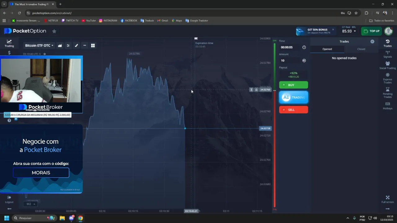This screenshot has width=397, height=223.
Task: Click the red SELL button
Action: pyautogui.click(x=293, y=110)
